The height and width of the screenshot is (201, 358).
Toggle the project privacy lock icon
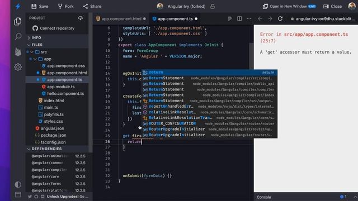tap(213, 6)
